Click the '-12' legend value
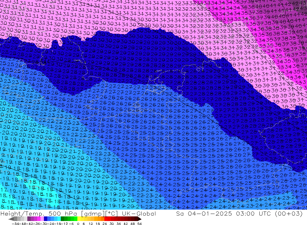307x225 pixels. click(x=64, y=224)
